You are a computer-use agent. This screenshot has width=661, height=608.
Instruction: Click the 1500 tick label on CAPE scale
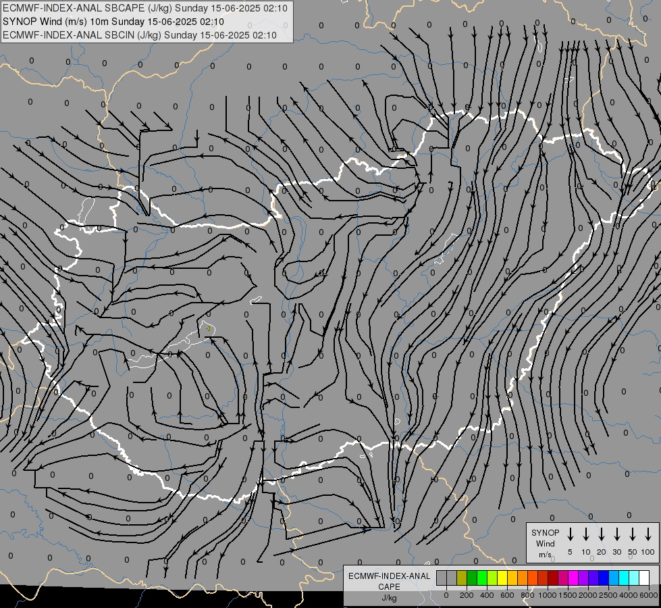567,595
